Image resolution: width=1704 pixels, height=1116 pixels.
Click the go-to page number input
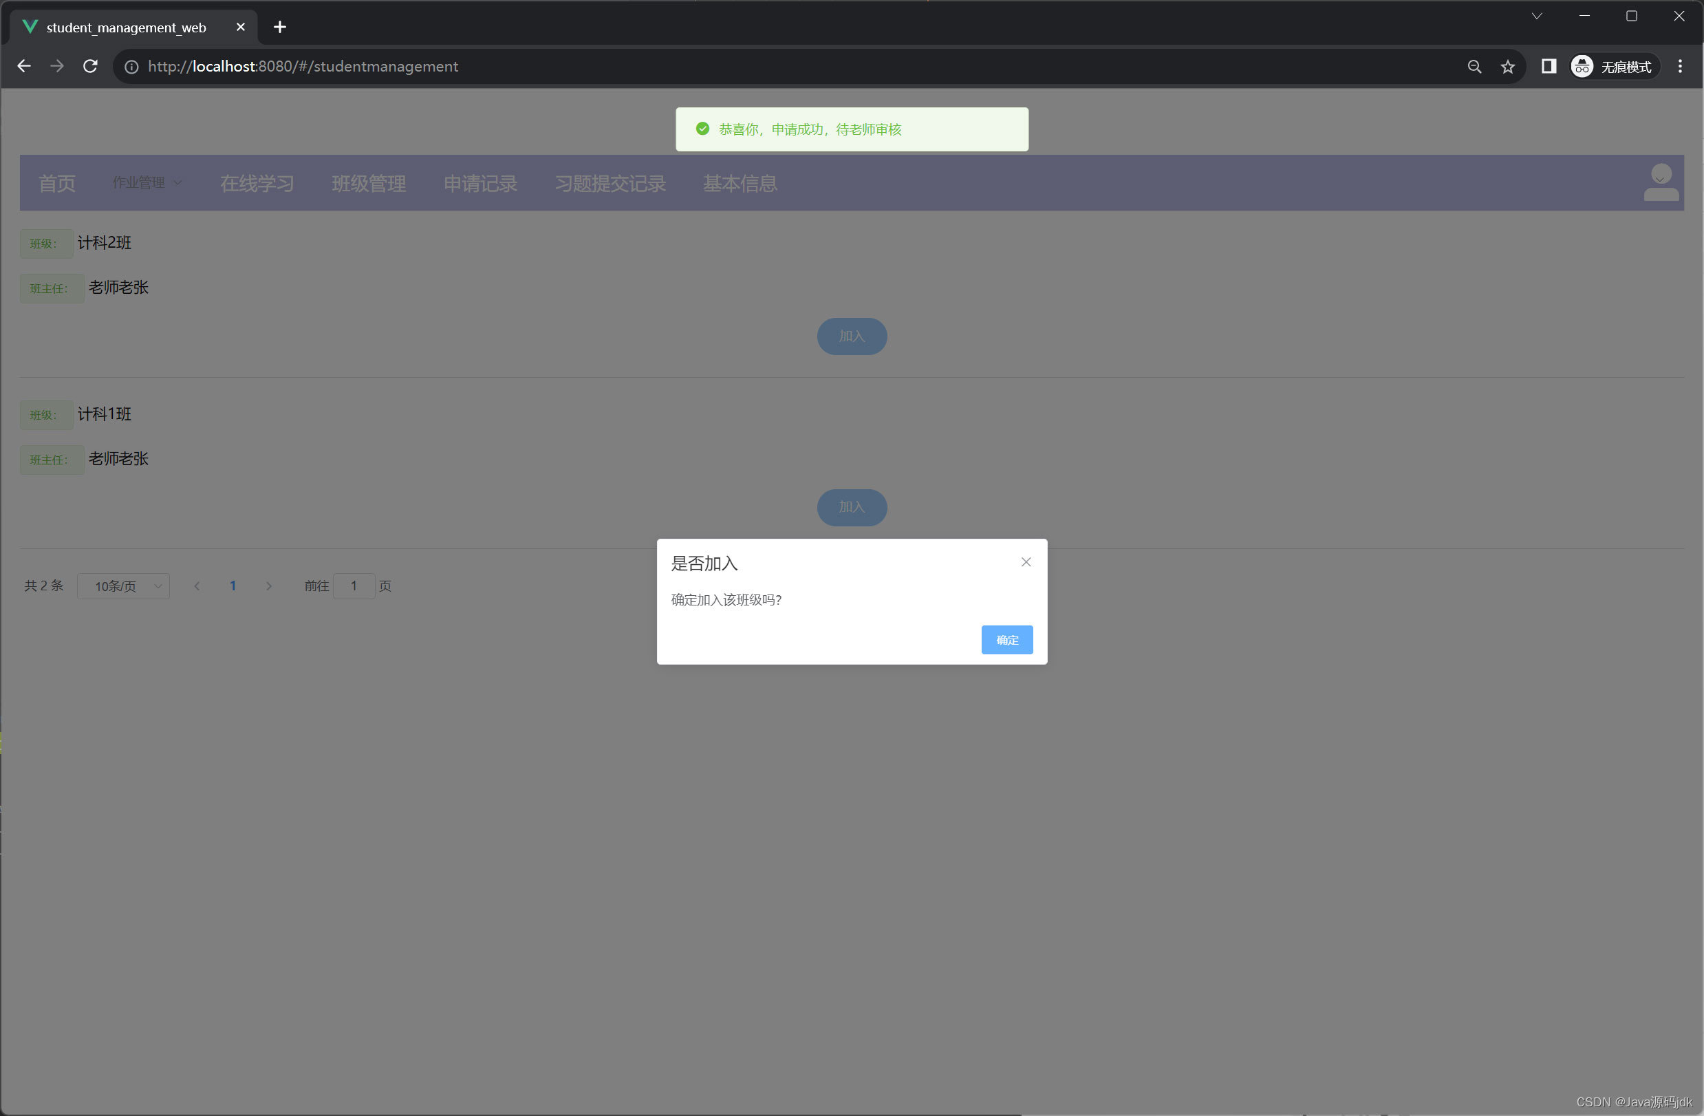click(354, 586)
